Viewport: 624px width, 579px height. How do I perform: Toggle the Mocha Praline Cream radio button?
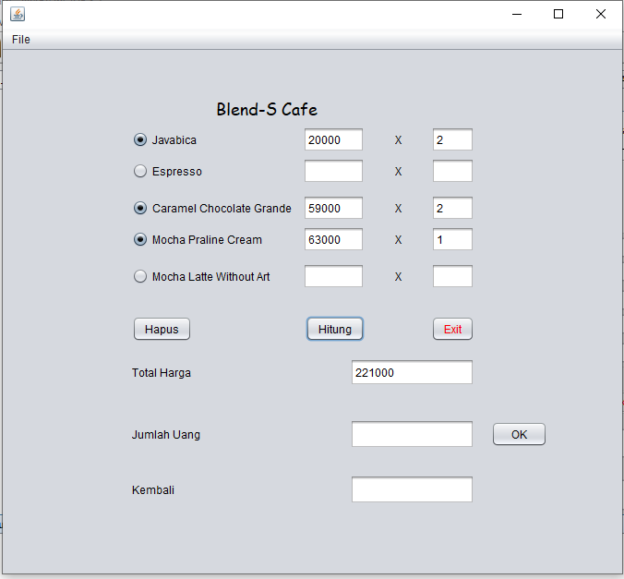pos(140,239)
